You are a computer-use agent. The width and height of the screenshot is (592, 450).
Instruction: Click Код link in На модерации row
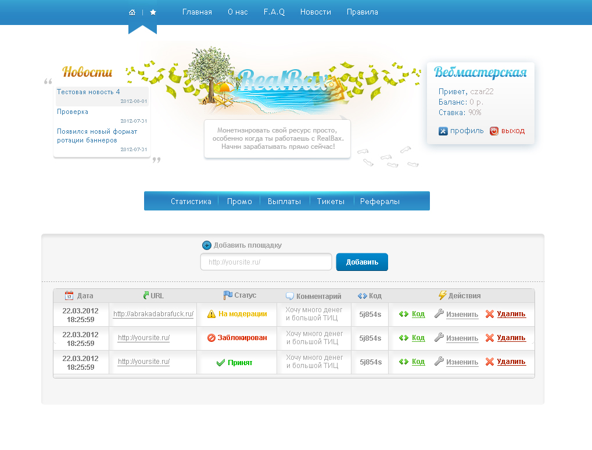tap(418, 314)
